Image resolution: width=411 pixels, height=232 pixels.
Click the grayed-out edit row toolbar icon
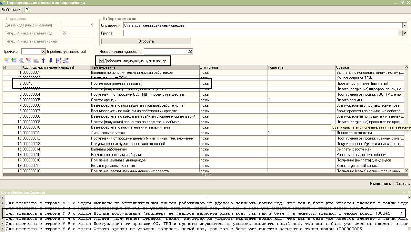(x=21, y=61)
